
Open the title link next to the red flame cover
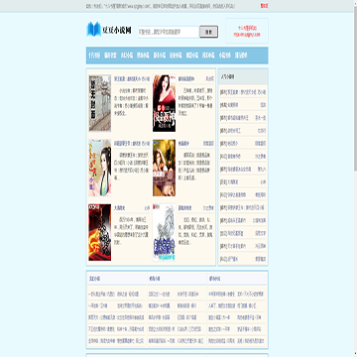pyautogui.click(x=119, y=208)
